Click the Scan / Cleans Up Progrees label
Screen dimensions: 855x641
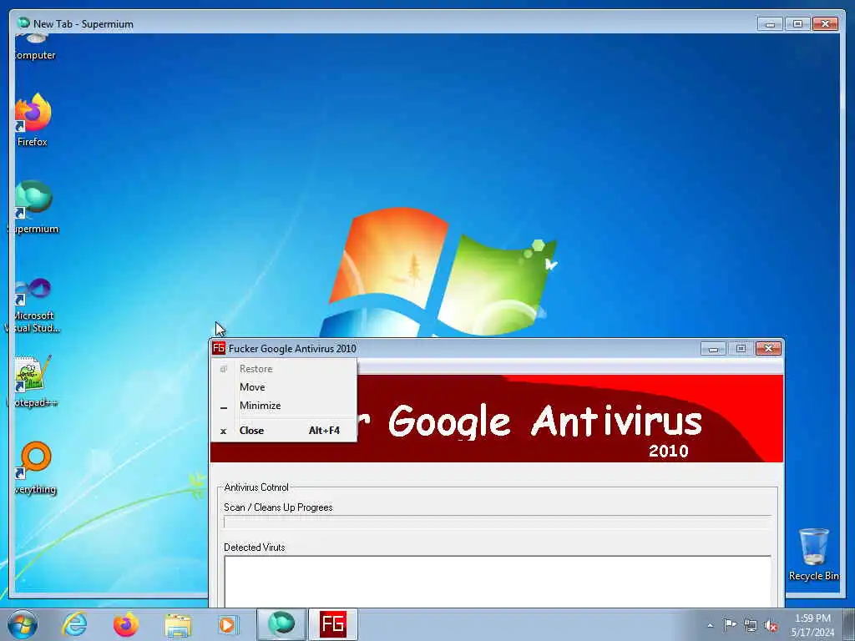coord(278,507)
